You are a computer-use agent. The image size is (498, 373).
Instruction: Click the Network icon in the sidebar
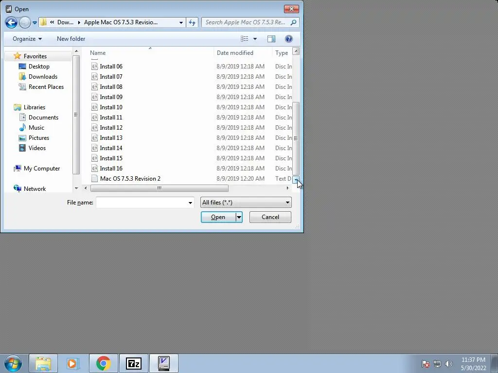(x=18, y=189)
